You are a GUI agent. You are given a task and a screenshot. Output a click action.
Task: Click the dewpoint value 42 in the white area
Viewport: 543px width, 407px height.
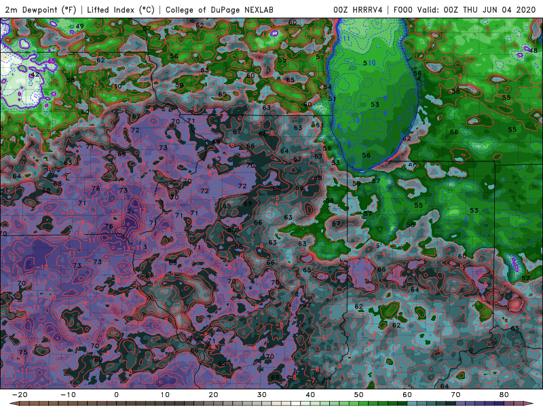35,75
